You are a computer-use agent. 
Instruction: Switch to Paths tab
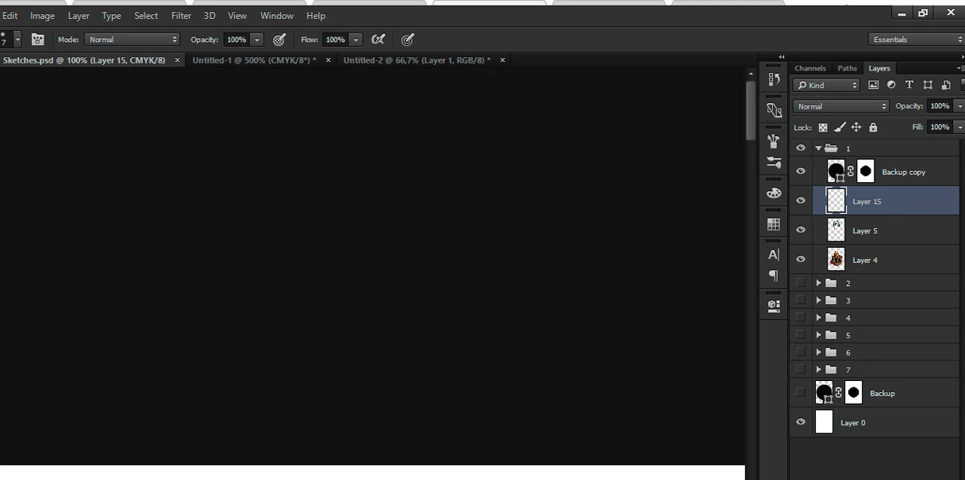click(848, 68)
